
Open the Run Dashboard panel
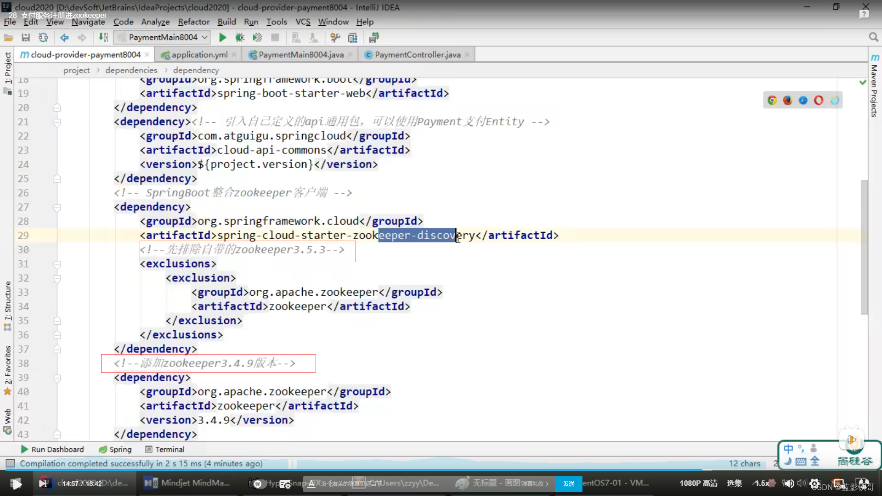point(52,449)
